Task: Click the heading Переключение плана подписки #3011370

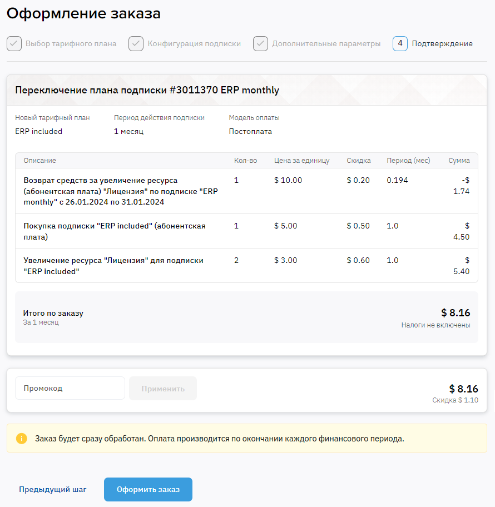Action: [147, 90]
